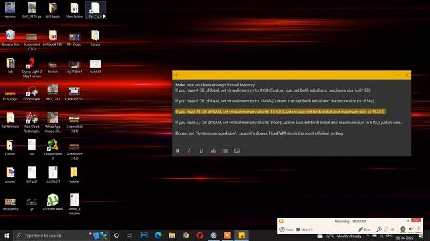This screenshot has height=241, width=430.
Task: Select the Tor Browser folder icon
Action: 10,120
